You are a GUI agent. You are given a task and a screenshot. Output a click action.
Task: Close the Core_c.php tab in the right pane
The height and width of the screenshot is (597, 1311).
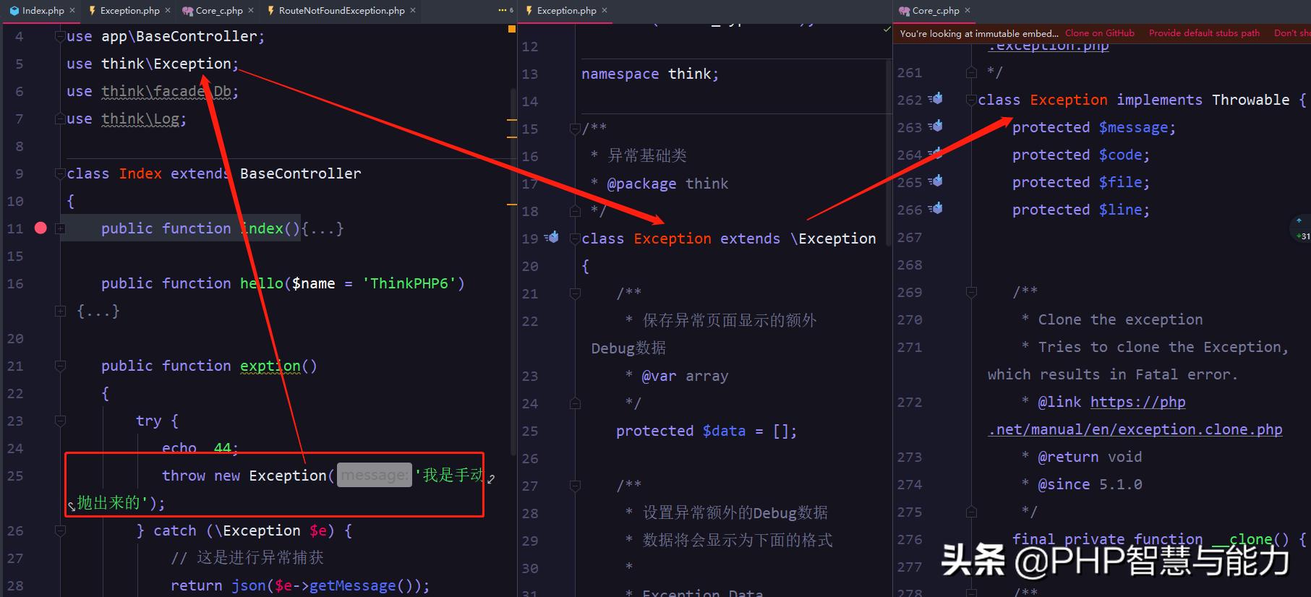pos(968,10)
